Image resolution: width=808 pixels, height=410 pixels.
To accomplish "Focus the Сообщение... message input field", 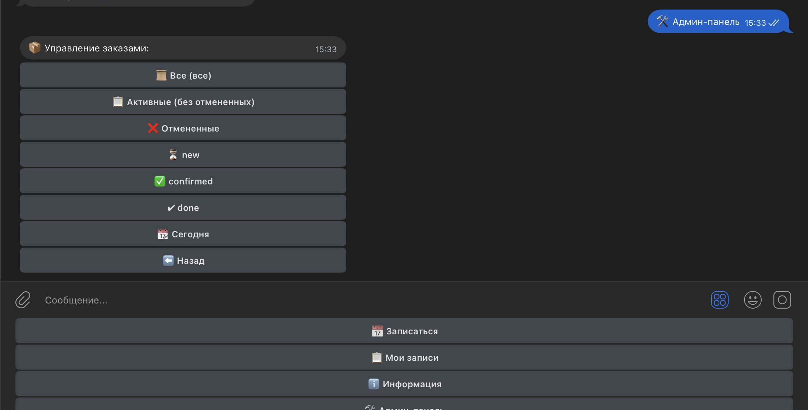I will [x=331, y=300].
